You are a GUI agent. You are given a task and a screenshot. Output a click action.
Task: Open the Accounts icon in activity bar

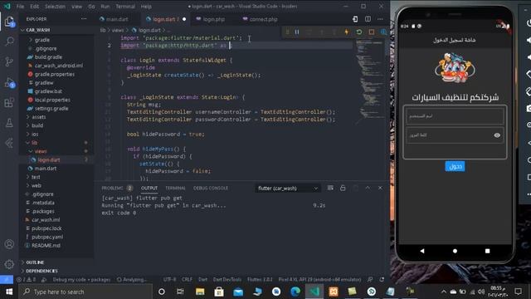click(x=9, y=244)
